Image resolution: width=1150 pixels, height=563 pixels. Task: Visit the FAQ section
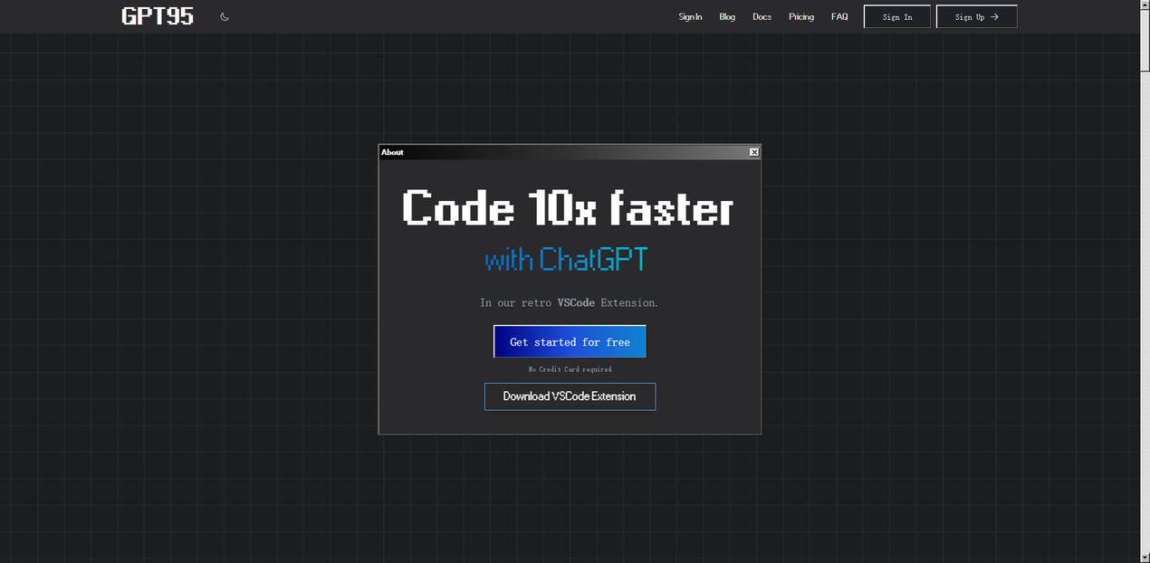839,16
